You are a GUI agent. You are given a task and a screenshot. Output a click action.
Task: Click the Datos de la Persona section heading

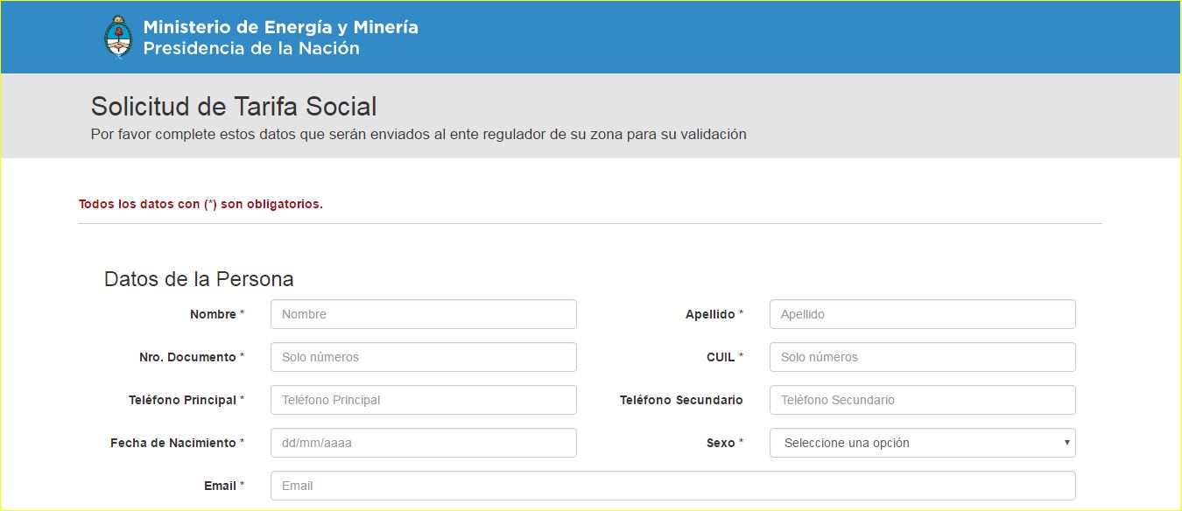pos(199,279)
